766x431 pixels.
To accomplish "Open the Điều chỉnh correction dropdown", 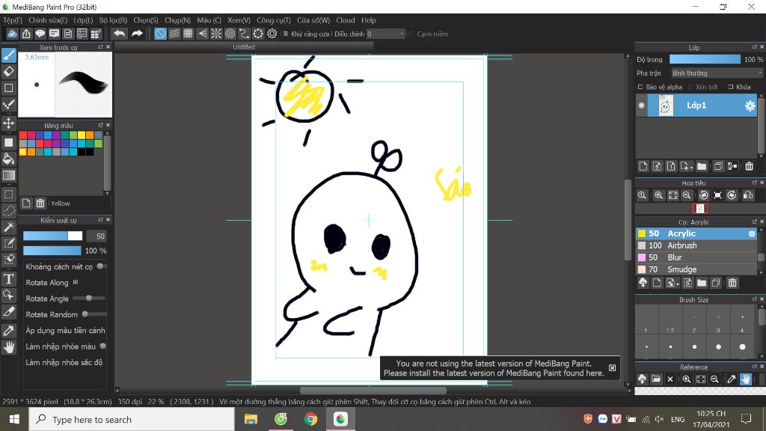I will coord(385,34).
